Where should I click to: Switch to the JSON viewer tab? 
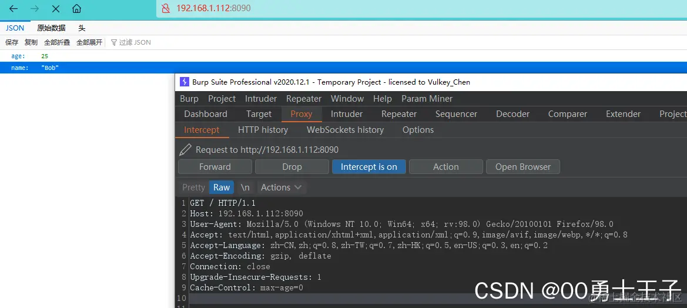click(15, 28)
